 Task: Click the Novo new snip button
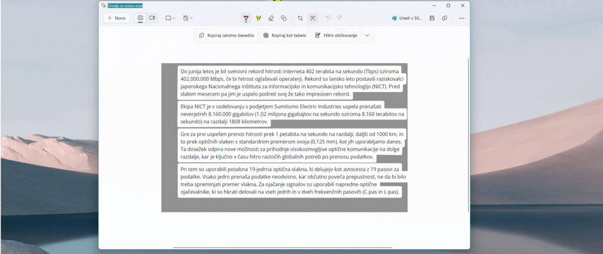tap(116, 18)
